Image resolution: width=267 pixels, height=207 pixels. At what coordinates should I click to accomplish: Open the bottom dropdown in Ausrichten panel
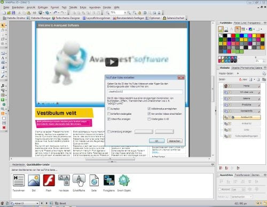tap(241, 197)
